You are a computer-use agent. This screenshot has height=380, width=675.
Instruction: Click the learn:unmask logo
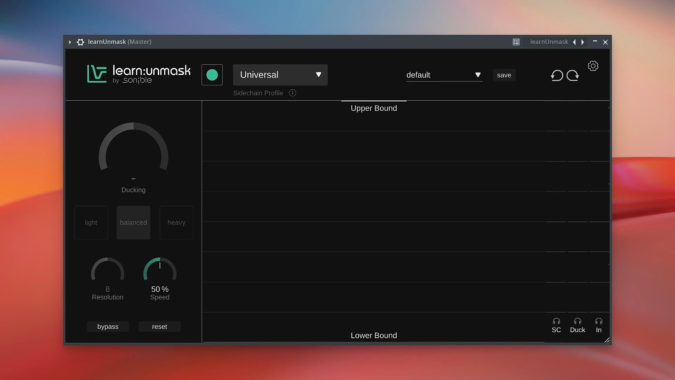[139, 74]
